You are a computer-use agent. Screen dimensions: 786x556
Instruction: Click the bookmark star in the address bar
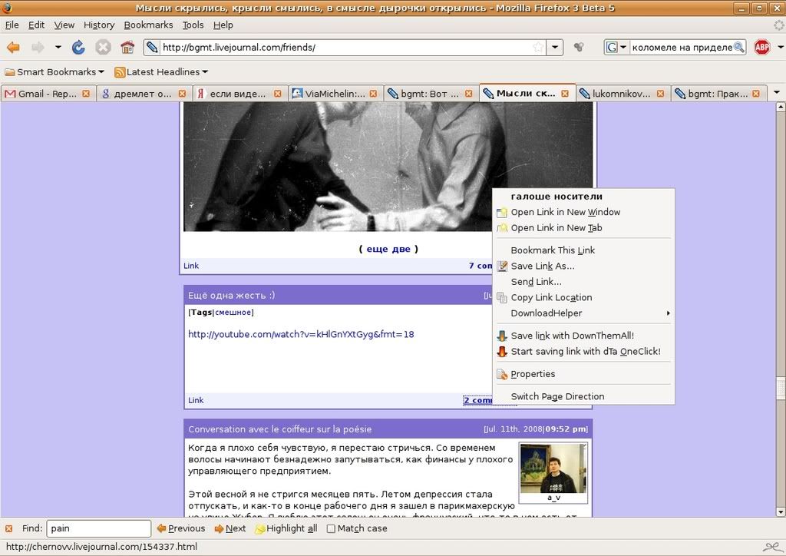(538, 48)
